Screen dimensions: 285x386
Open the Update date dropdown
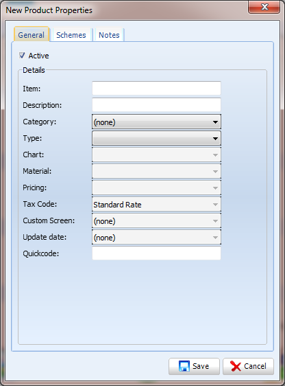(156, 237)
